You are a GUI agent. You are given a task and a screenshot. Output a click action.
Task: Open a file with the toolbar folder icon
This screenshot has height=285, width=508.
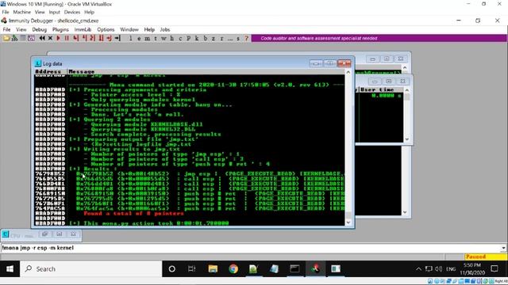click(x=6, y=38)
